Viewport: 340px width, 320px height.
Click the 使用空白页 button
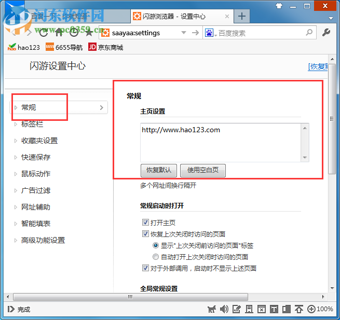[x=203, y=170]
